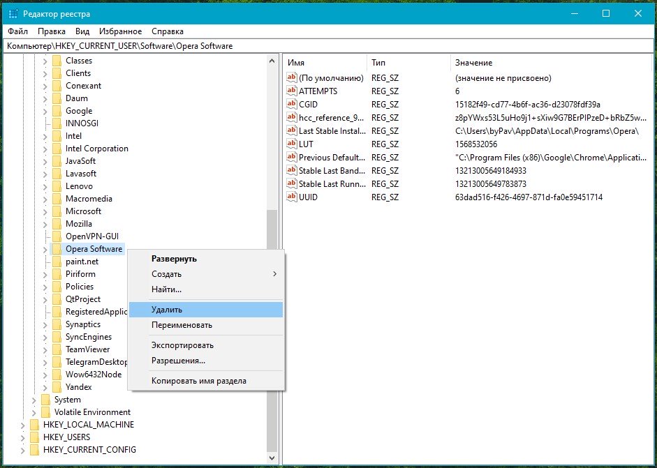Expand the Wow6432Node key arrow
This screenshot has height=468, width=657.
tap(45, 375)
